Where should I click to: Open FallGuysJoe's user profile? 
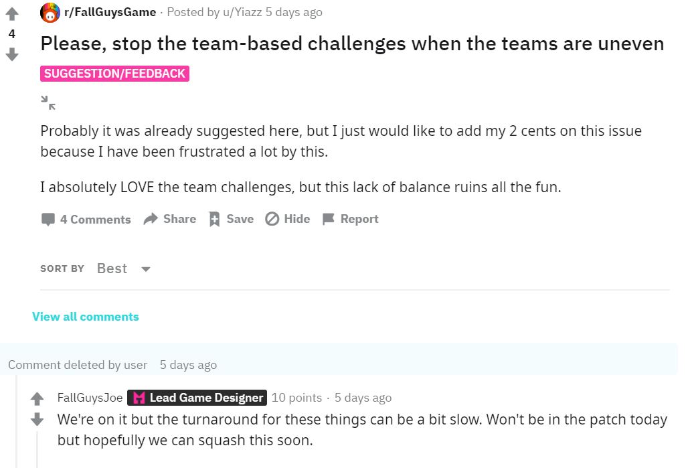tap(90, 398)
